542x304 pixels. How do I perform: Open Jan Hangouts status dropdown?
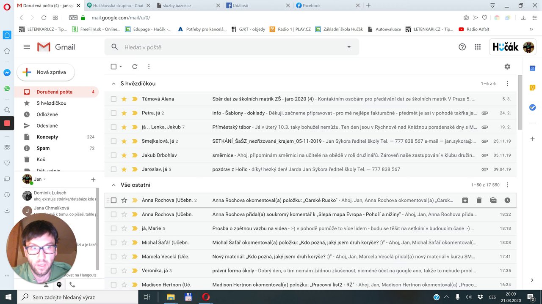44,179
